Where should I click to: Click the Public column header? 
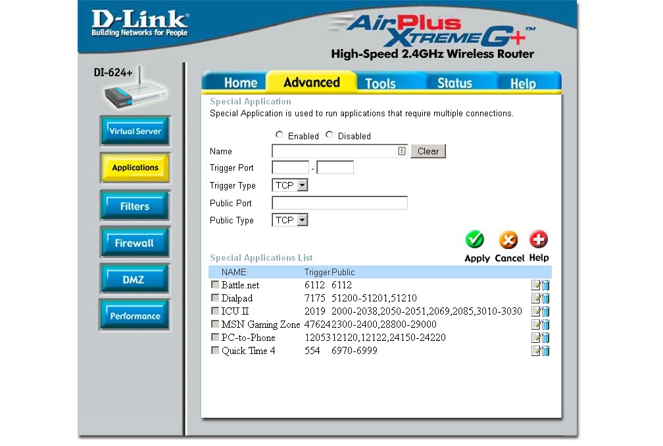343,273
